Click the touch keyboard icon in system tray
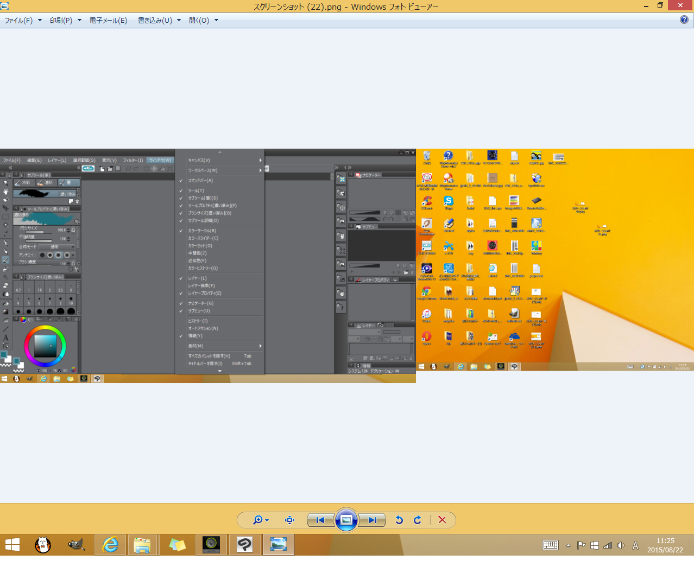This screenshot has width=694, height=586. 550,545
